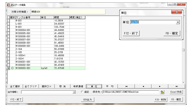Click f12・終了 in 単位 dialog

click(x=131, y=33)
